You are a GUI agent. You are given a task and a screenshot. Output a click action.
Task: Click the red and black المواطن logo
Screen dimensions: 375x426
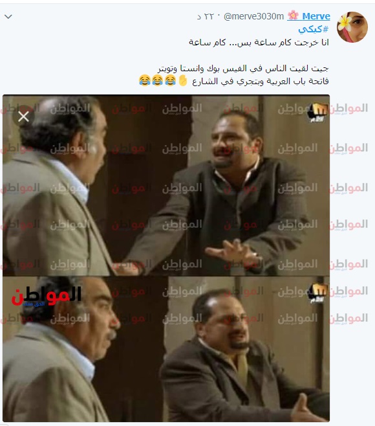[x=46, y=297]
